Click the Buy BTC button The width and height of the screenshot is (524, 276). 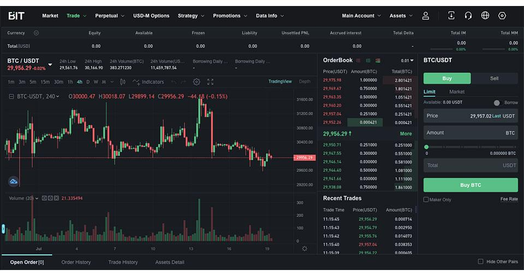471,185
